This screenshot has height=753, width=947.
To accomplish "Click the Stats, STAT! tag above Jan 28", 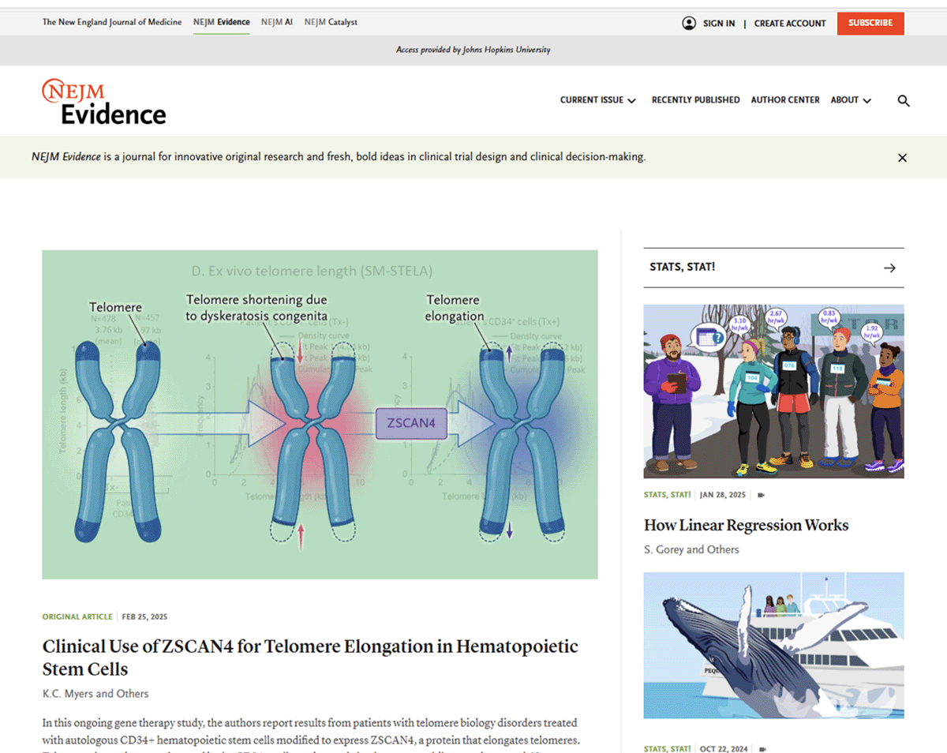I will (667, 495).
